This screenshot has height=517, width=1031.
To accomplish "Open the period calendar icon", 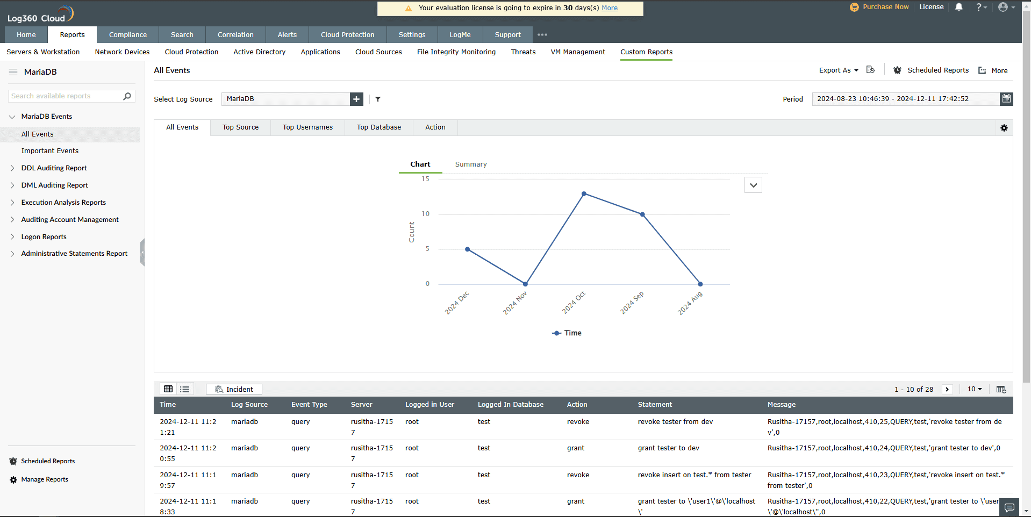I will 1006,99.
